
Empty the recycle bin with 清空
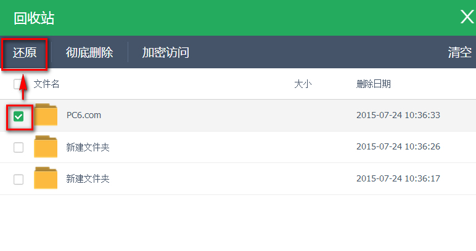click(x=459, y=52)
